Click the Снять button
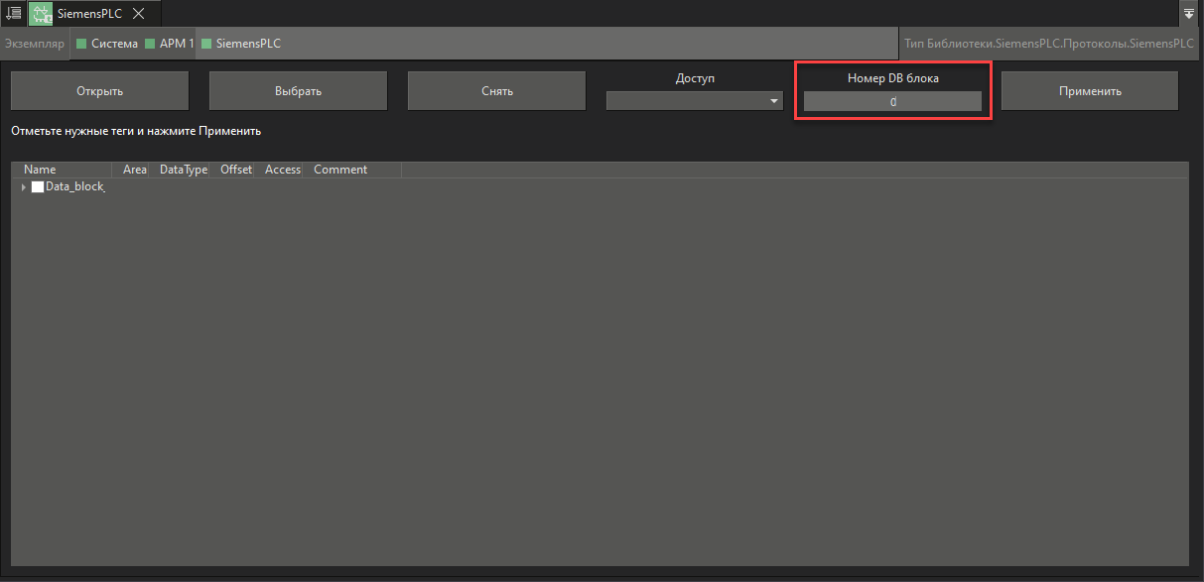Image resolution: width=1204 pixels, height=582 pixels. coord(496,90)
